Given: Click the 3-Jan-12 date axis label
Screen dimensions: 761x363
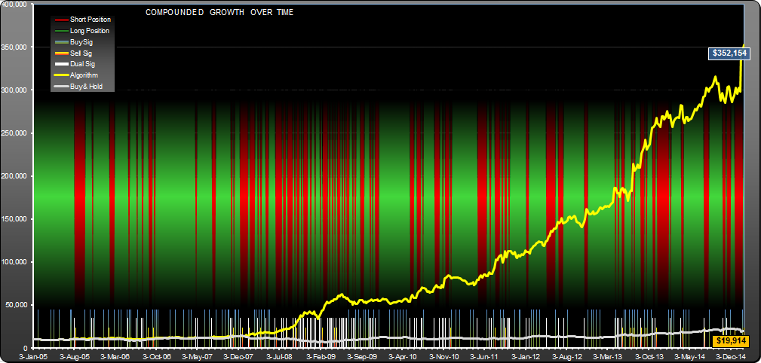Looking at the screenshot, I should pos(525,355).
